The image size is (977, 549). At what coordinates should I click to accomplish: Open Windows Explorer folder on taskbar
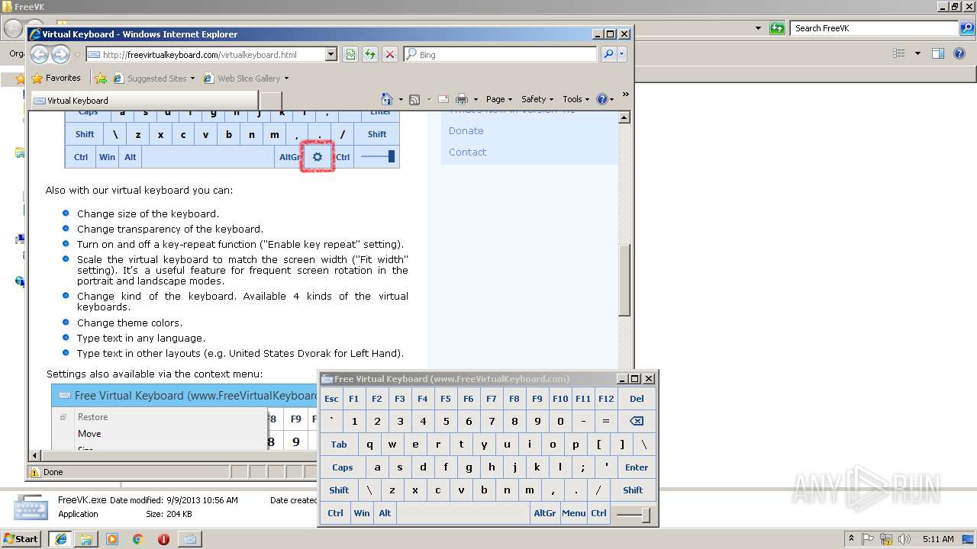pyautogui.click(x=86, y=539)
